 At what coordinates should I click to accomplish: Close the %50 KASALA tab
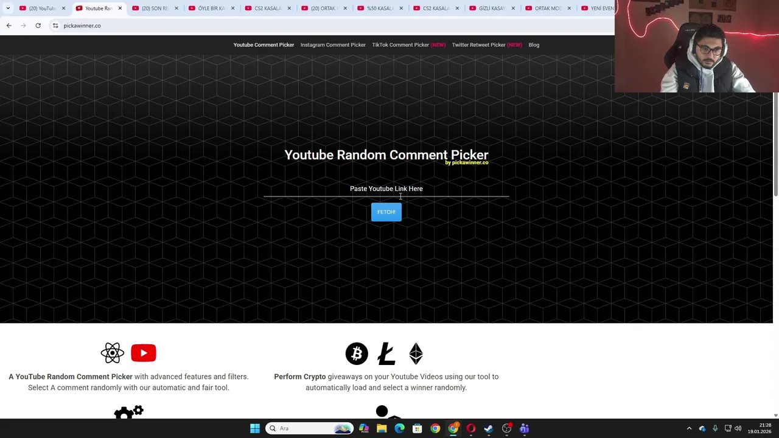point(401,8)
